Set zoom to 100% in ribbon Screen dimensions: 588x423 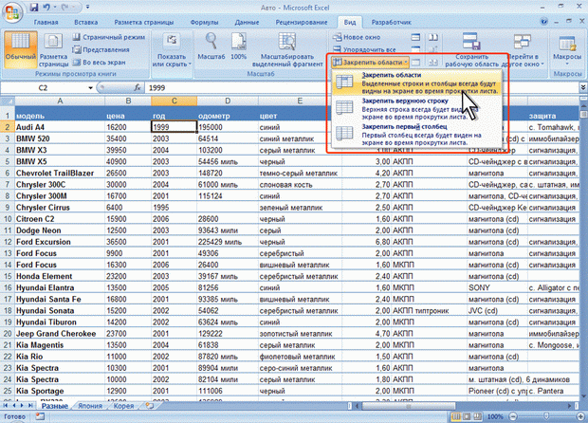[238, 46]
